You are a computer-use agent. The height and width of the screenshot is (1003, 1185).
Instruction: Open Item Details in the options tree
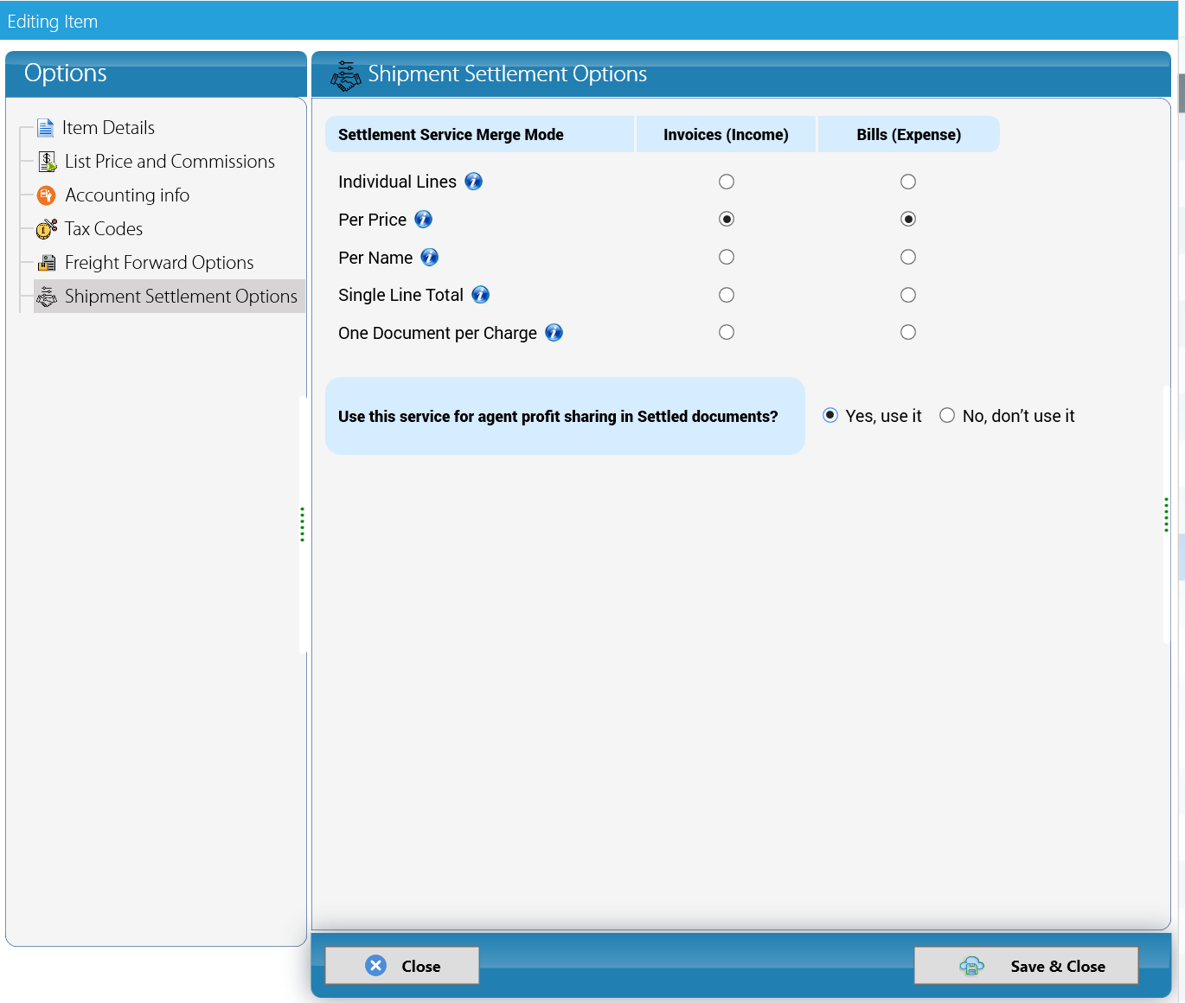tap(108, 128)
